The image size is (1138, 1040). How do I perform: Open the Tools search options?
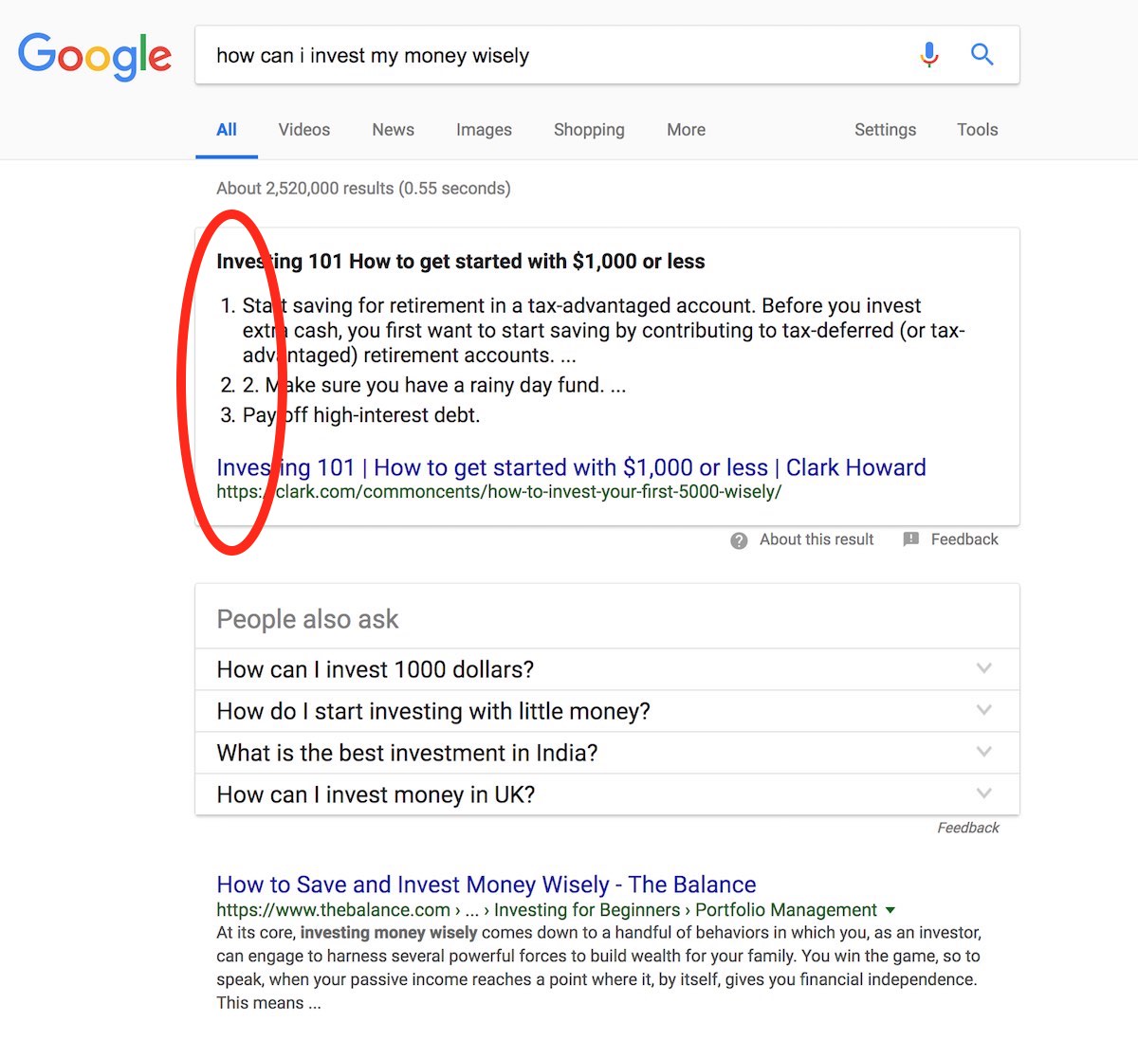(x=977, y=130)
